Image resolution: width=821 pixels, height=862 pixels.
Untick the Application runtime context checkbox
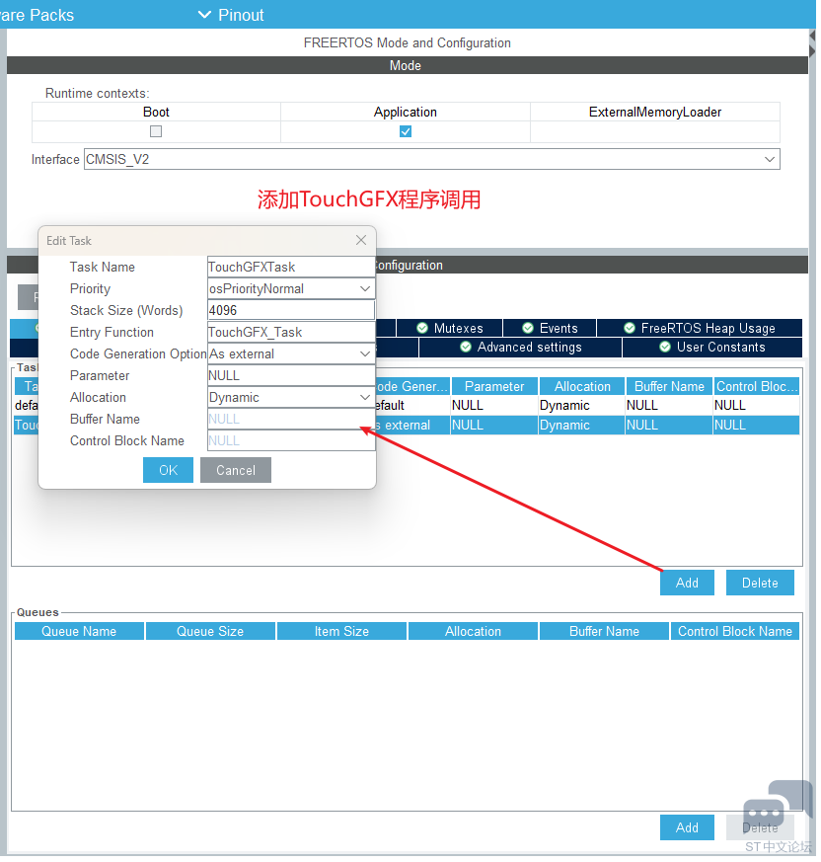coord(408,132)
